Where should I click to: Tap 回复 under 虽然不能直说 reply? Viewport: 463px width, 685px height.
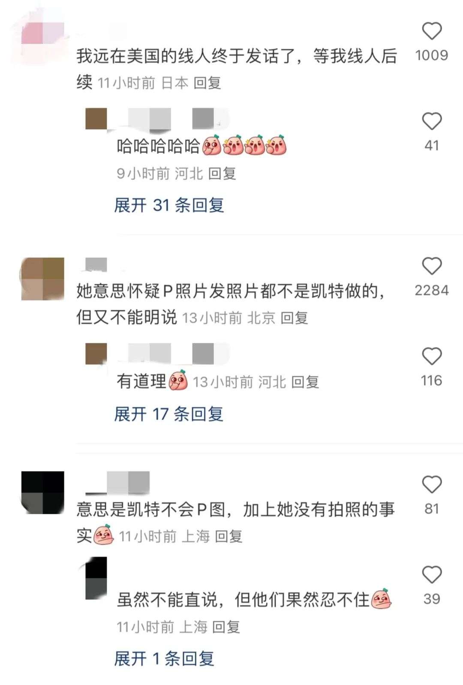(226, 627)
